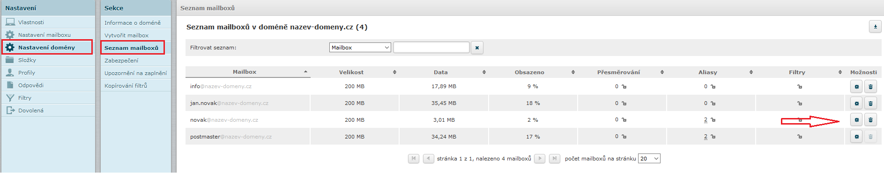Click trash icon in info mailbox row

point(870,86)
